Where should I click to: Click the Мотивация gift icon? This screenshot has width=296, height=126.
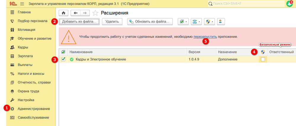click(x=12, y=30)
